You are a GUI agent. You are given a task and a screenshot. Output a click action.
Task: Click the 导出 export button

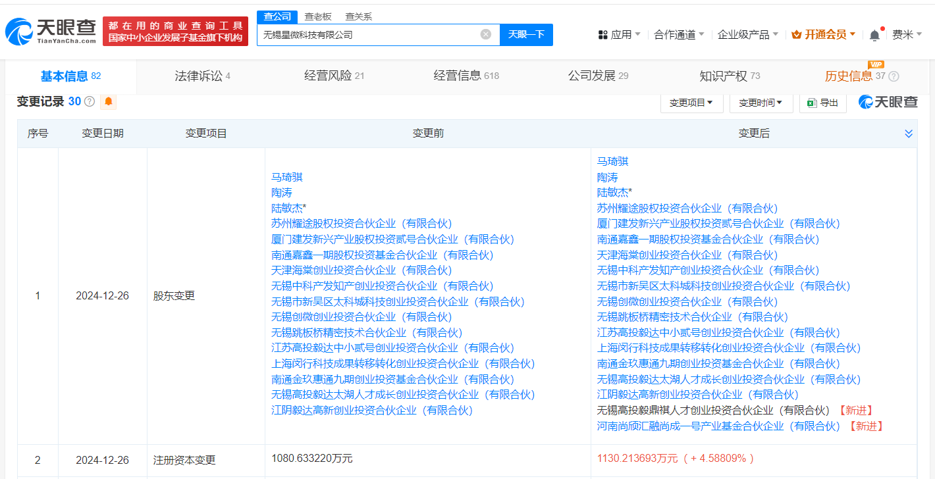pos(822,103)
